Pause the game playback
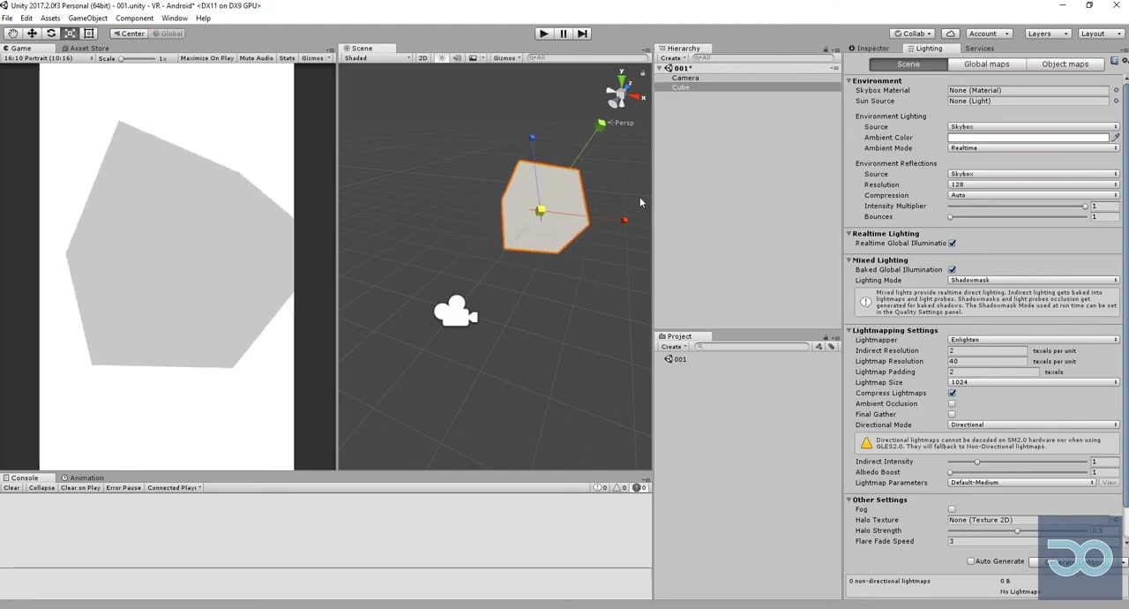Screen dimensions: 1129x609 point(563,34)
